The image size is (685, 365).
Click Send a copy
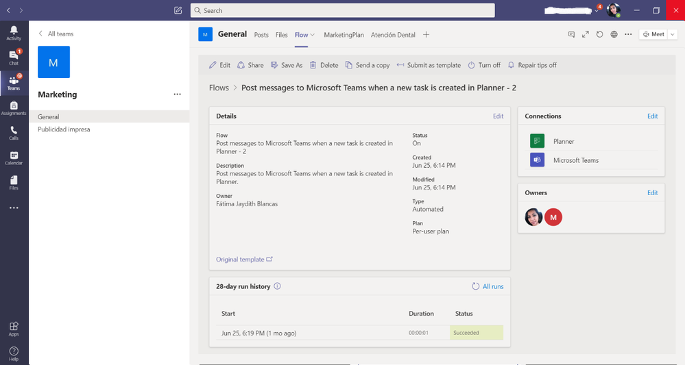tap(368, 65)
